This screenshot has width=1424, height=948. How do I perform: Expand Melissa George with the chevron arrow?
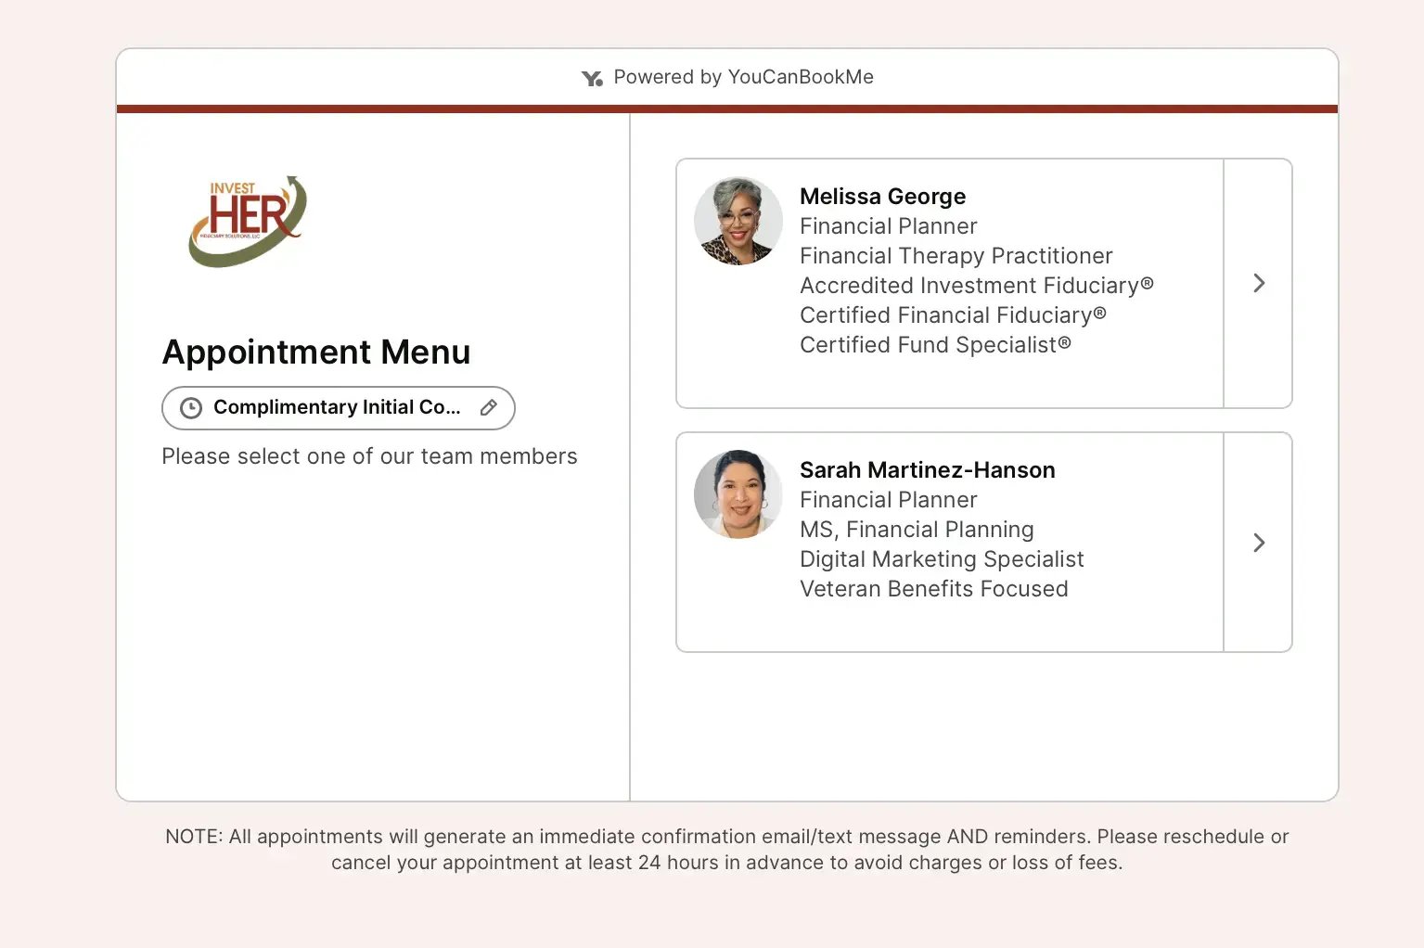1259,283
